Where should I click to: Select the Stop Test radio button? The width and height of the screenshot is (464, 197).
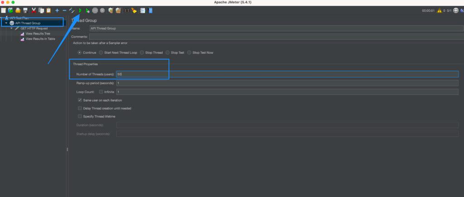pos(168,52)
